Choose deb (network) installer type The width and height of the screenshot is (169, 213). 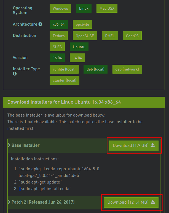pyautogui.click(x=127, y=69)
